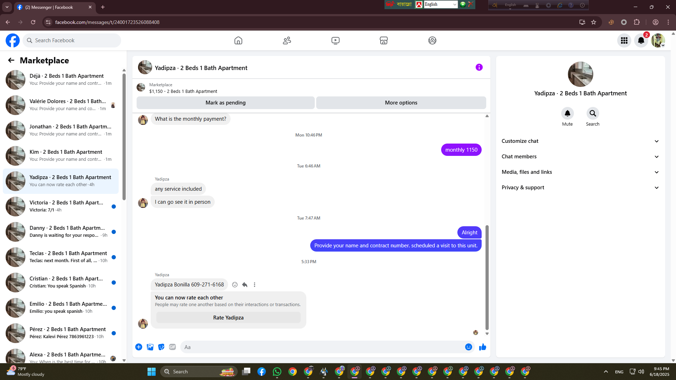Open Emilio conversation
This screenshot has height=380, width=676.
pos(61,308)
